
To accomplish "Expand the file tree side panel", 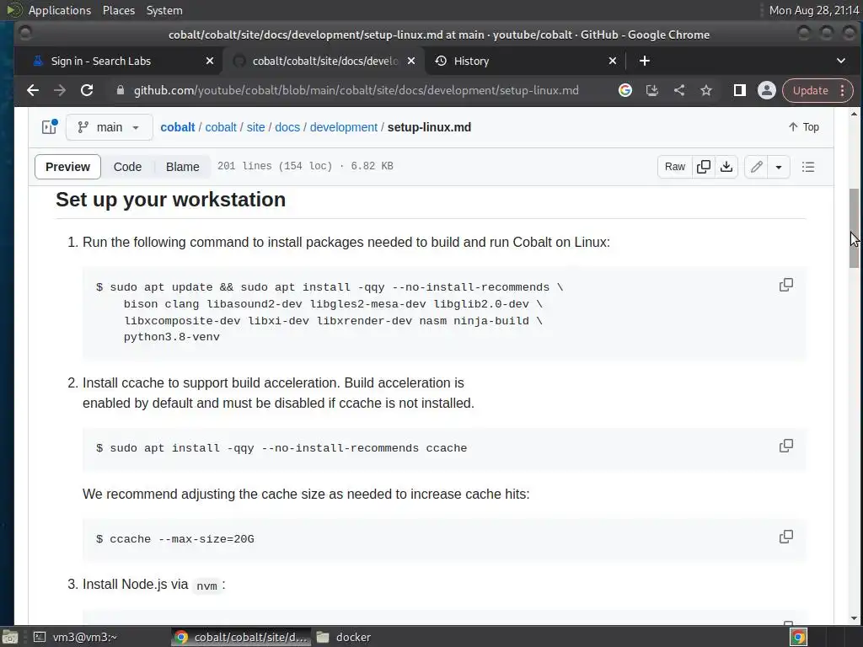I will coord(50,127).
